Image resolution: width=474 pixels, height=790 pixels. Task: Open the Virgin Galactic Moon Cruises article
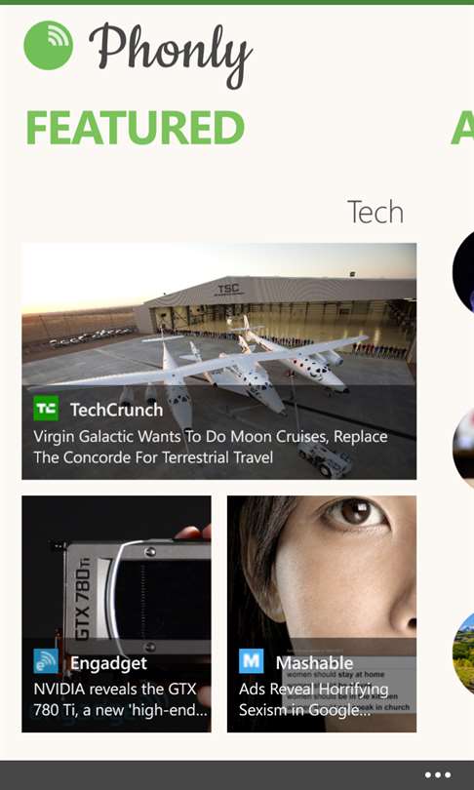(211, 447)
